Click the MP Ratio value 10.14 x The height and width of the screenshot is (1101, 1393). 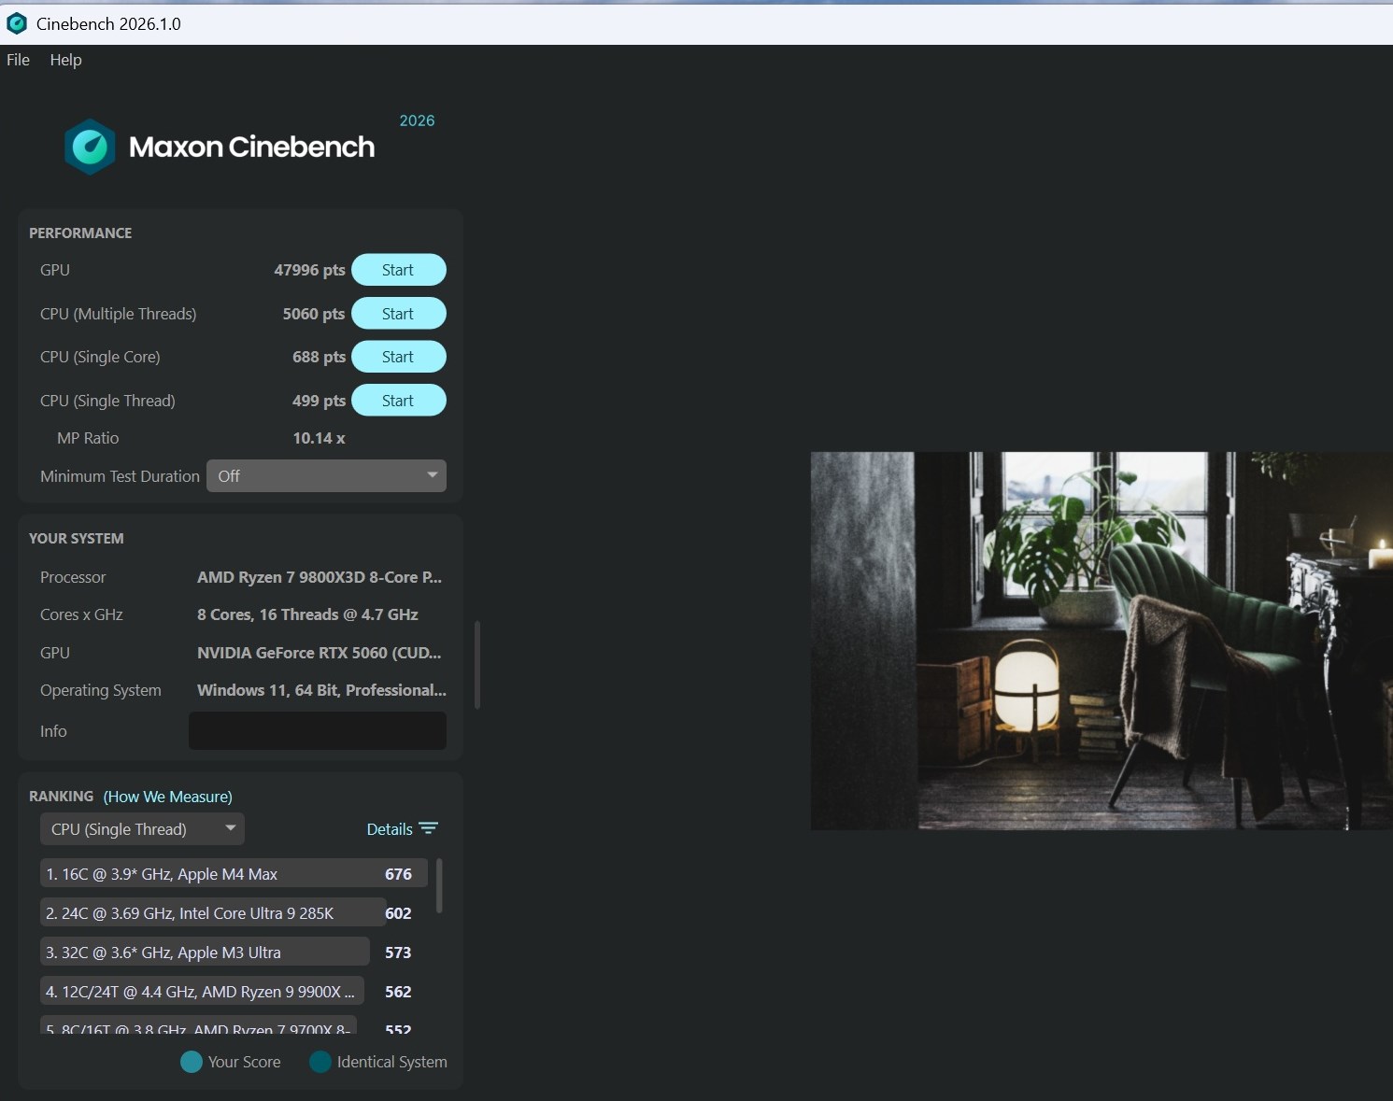click(319, 438)
